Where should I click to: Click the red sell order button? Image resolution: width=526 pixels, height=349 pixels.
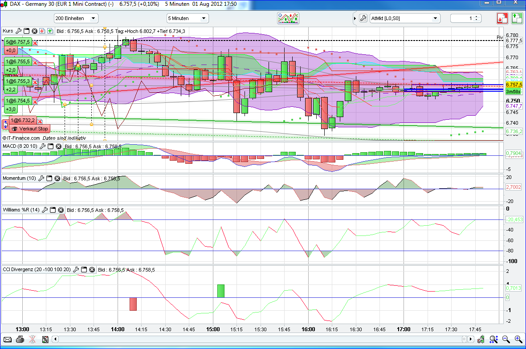pyautogui.click(x=502, y=18)
